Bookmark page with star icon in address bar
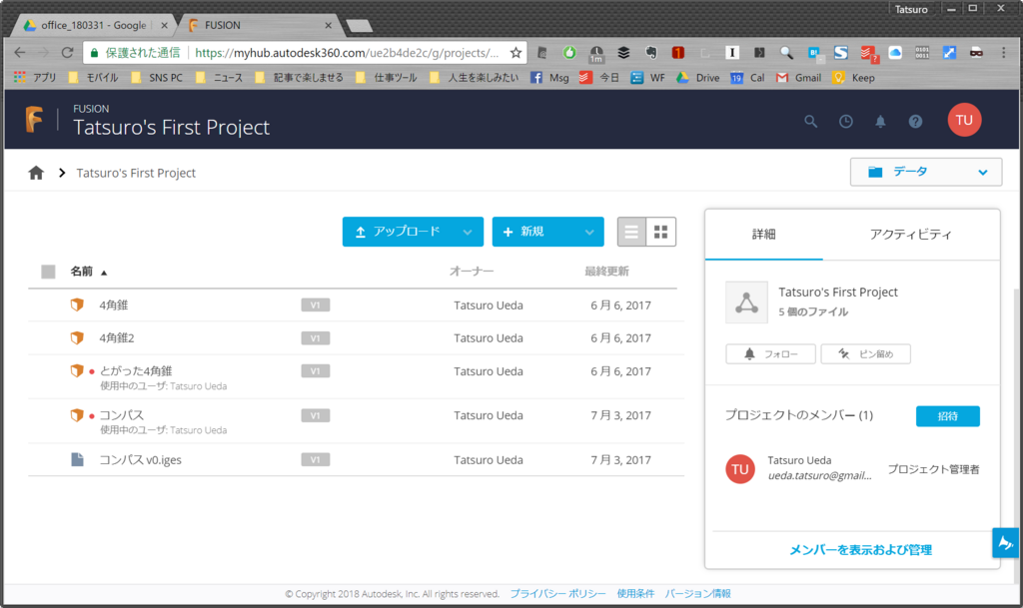1023x608 pixels. pos(515,53)
